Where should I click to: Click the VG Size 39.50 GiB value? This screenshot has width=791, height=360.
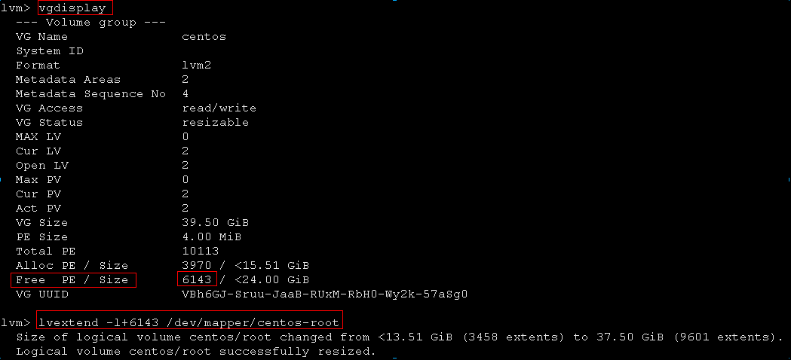(x=215, y=222)
